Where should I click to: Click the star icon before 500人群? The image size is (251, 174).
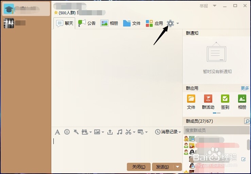(56, 13)
